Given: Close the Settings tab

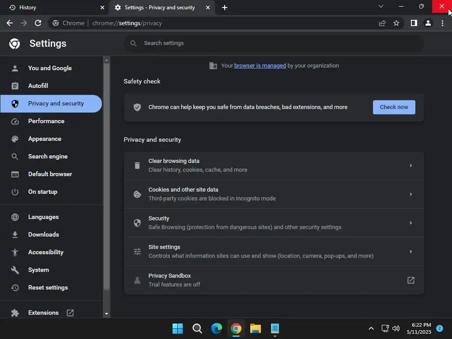Looking at the screenshot, I should click(x=208, y=8).
